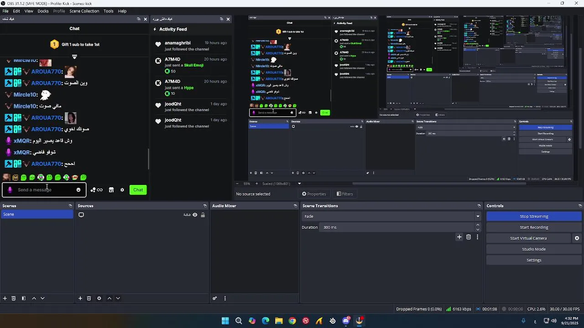Pop out the Scenes dock
Viewport: 584px width, 328px height.
click(x=70, y=206)
